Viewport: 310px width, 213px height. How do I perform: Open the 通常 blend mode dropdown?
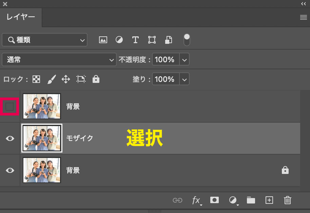59,59
